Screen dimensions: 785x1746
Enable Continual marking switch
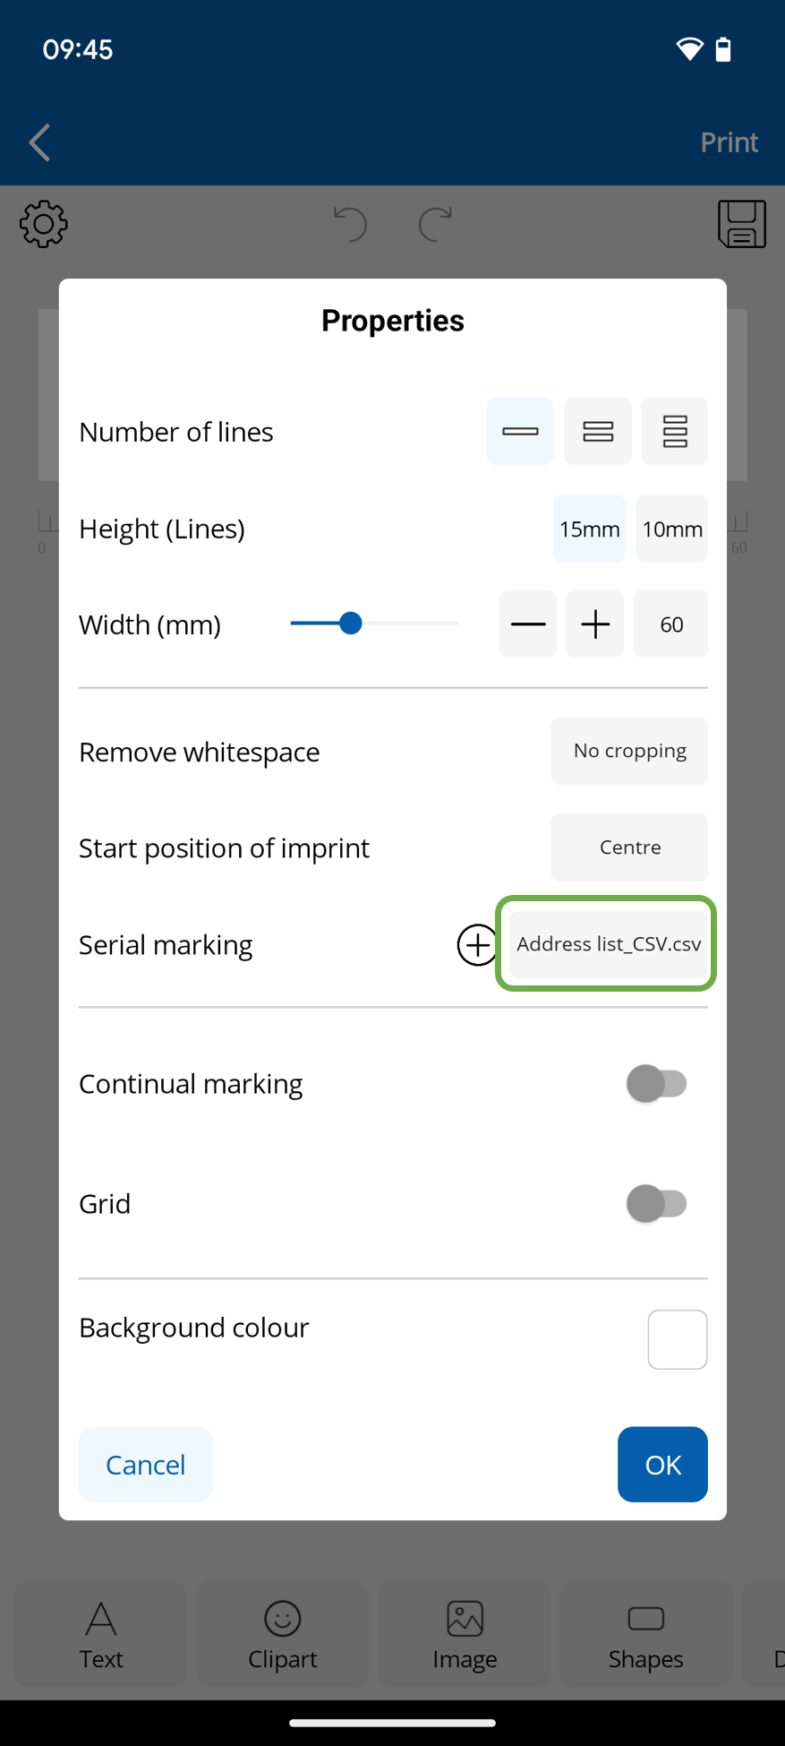pos(656,1083)
